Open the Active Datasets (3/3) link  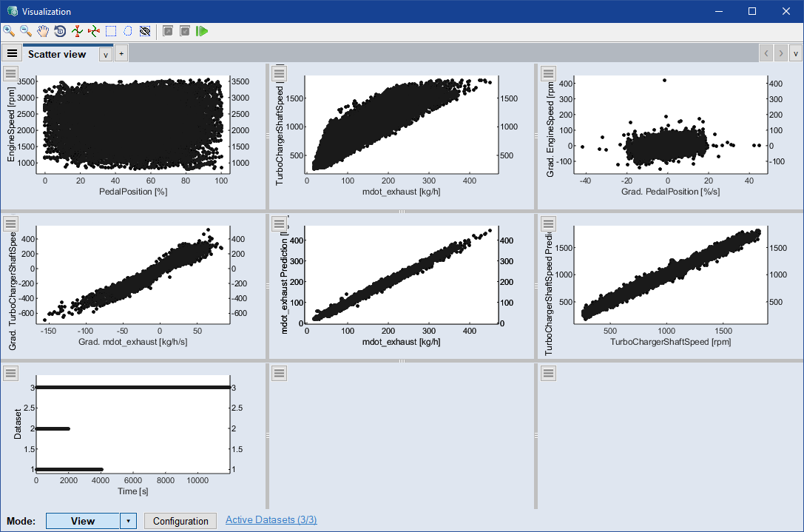pyautogui.click(x=271, y=520)
